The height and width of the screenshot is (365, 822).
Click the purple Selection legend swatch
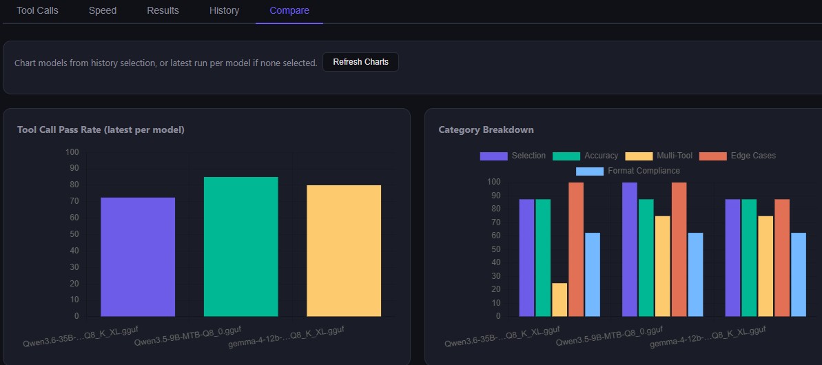point(494,156)
